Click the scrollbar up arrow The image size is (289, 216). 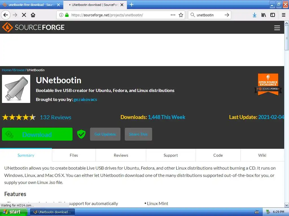(287, 23)
